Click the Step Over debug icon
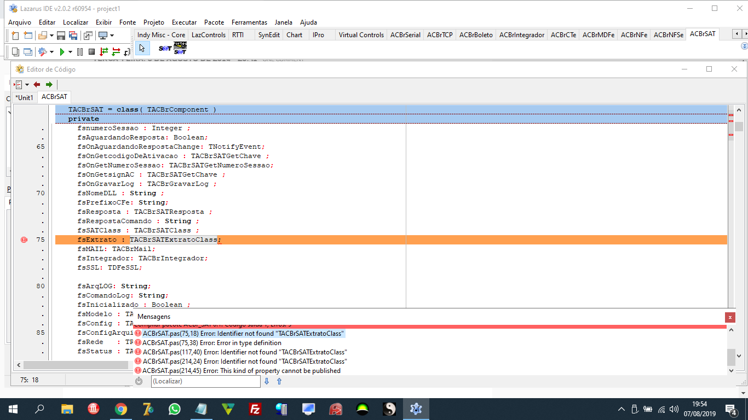 tap(116, 52)
